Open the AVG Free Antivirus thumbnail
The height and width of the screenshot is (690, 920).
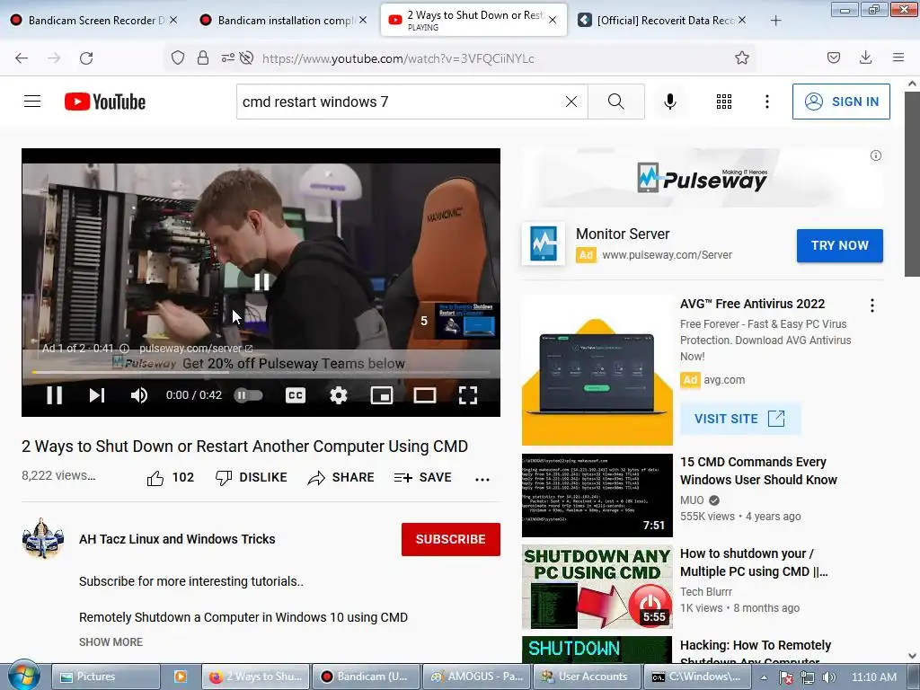[x=597, y=371]
